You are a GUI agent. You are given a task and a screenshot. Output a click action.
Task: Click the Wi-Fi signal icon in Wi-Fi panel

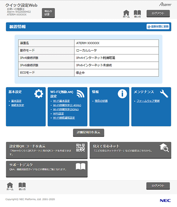click(x=80, y=94)
